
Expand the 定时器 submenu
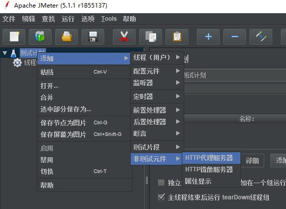157,96
